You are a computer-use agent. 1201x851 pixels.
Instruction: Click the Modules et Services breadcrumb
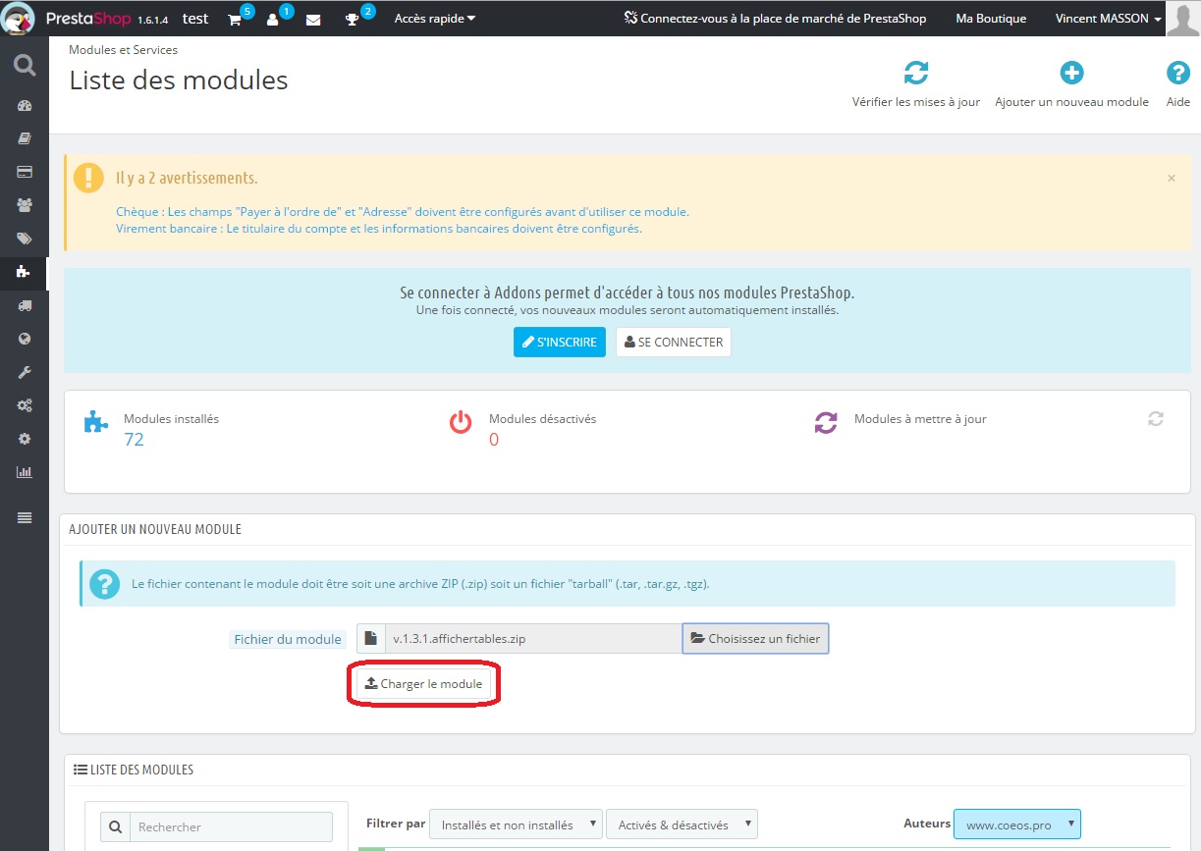point(123,50)
